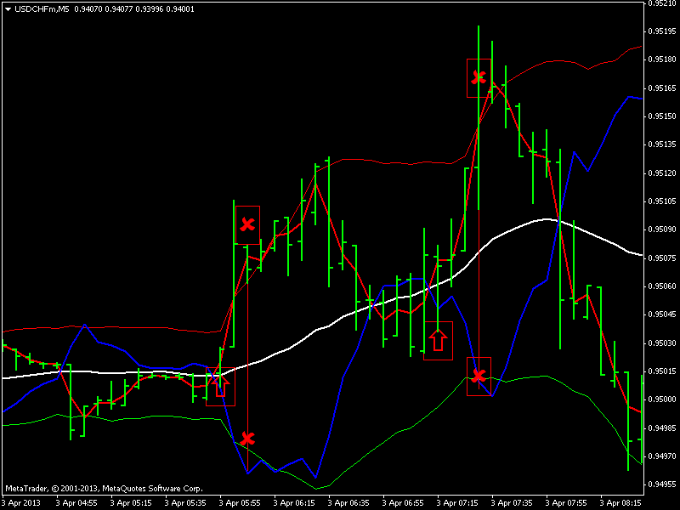Click the 0.94955 price axis label

(660, 484)
